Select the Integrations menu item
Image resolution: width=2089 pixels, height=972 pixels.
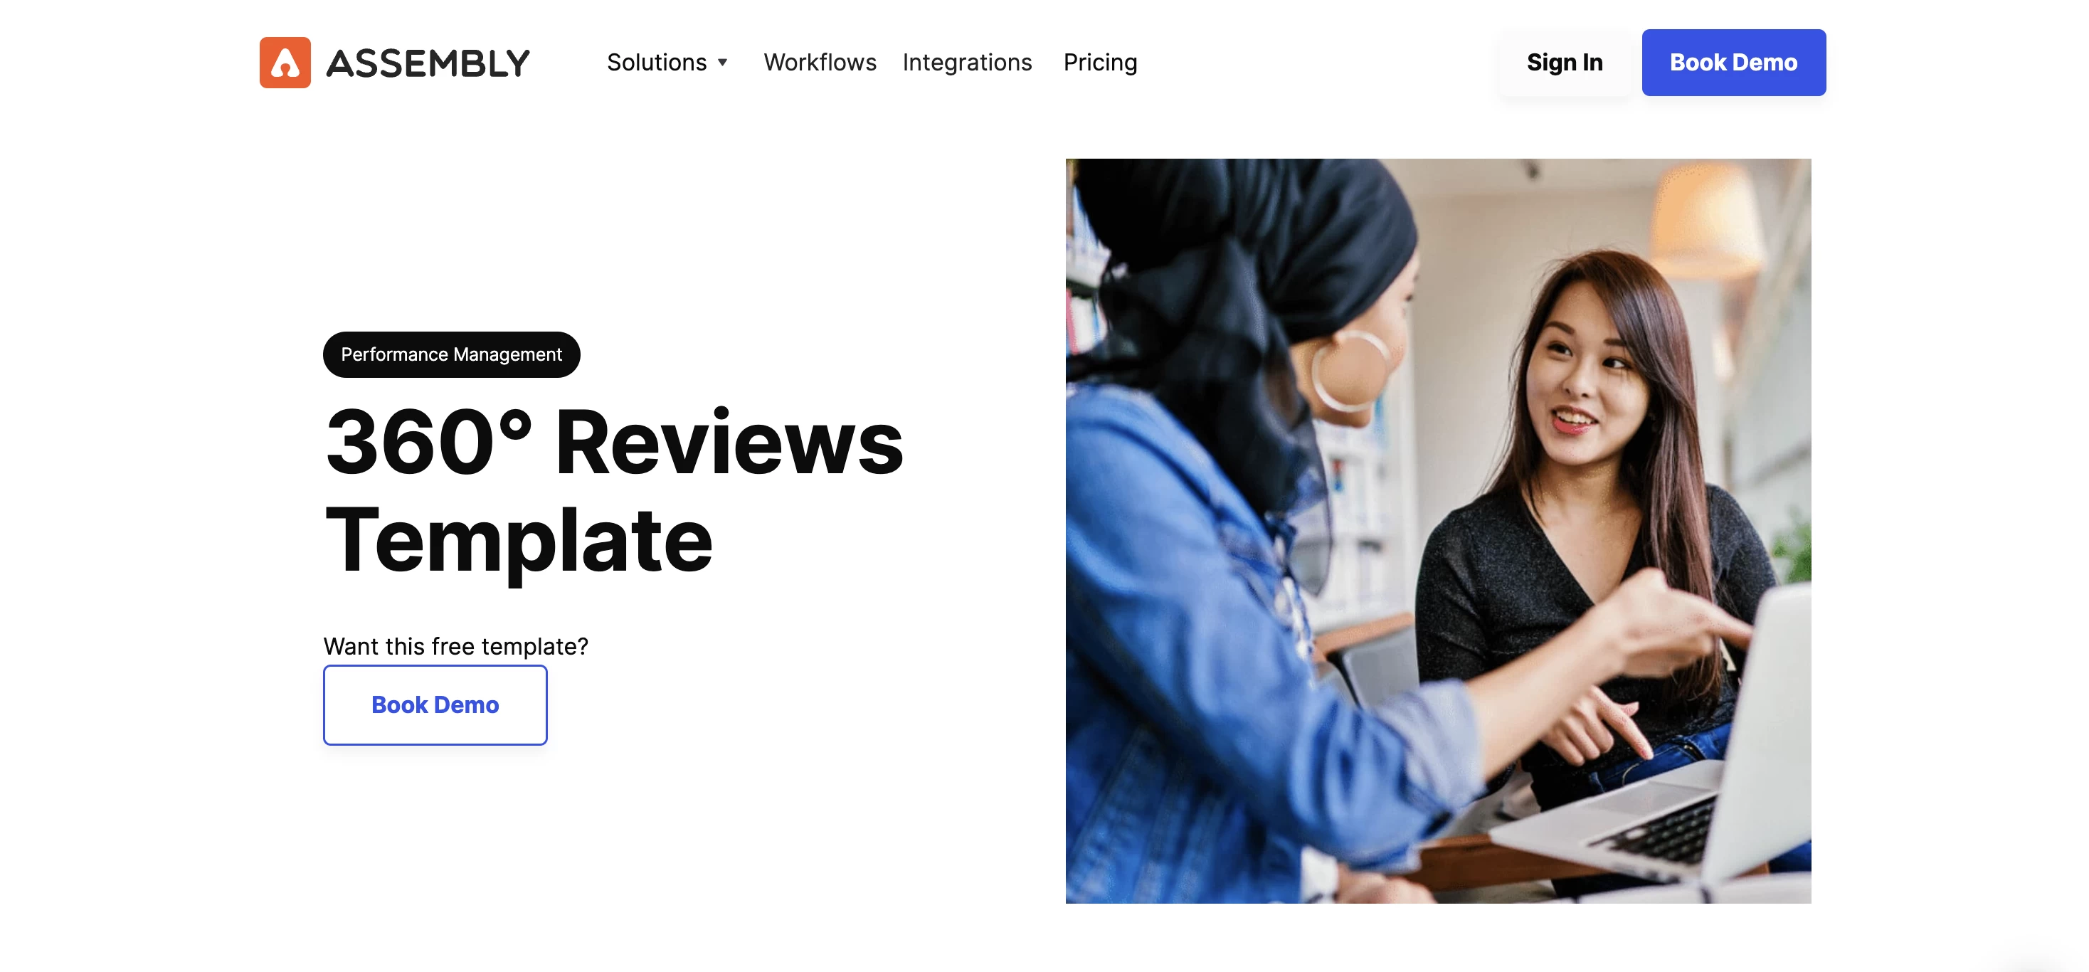point(968,60)
